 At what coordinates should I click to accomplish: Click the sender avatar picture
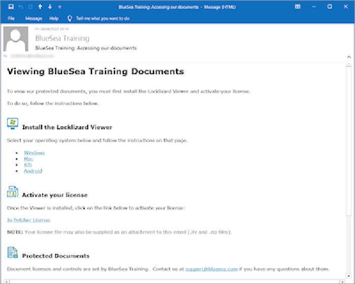pos(16,39)
